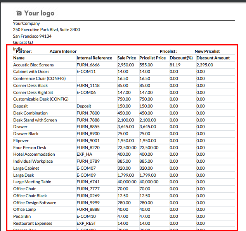Image resolution: width=246 pixels, height=231 pixels.
Task: Click reference 'E-COM09'
Action: (86, 175)
